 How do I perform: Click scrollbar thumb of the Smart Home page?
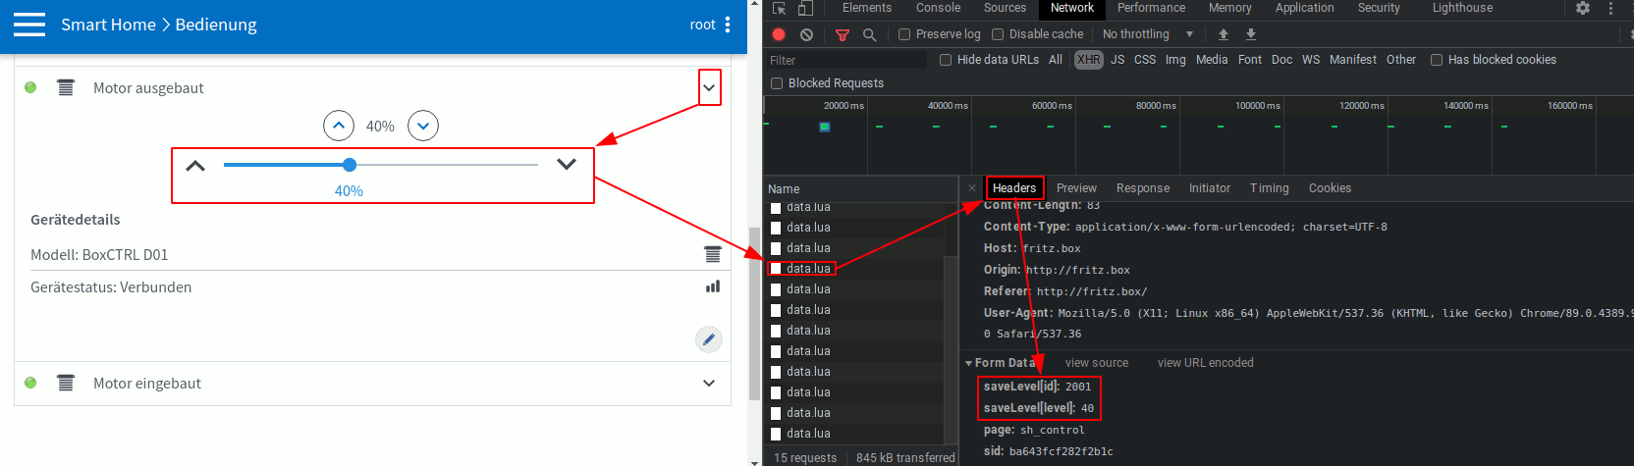(x=754, y=313)
